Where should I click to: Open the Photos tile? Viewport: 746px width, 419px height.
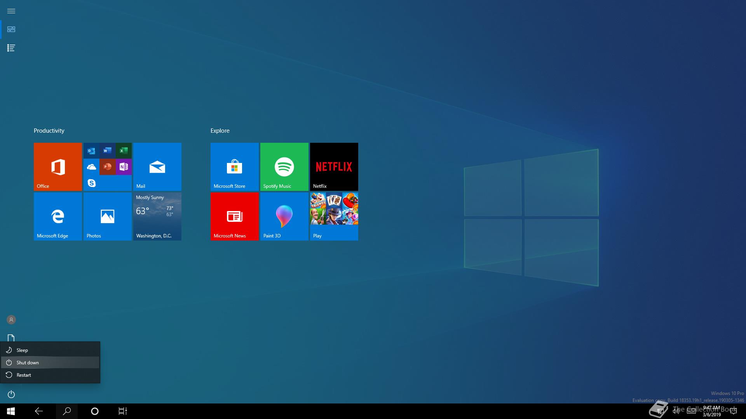(x=108, y=216)
